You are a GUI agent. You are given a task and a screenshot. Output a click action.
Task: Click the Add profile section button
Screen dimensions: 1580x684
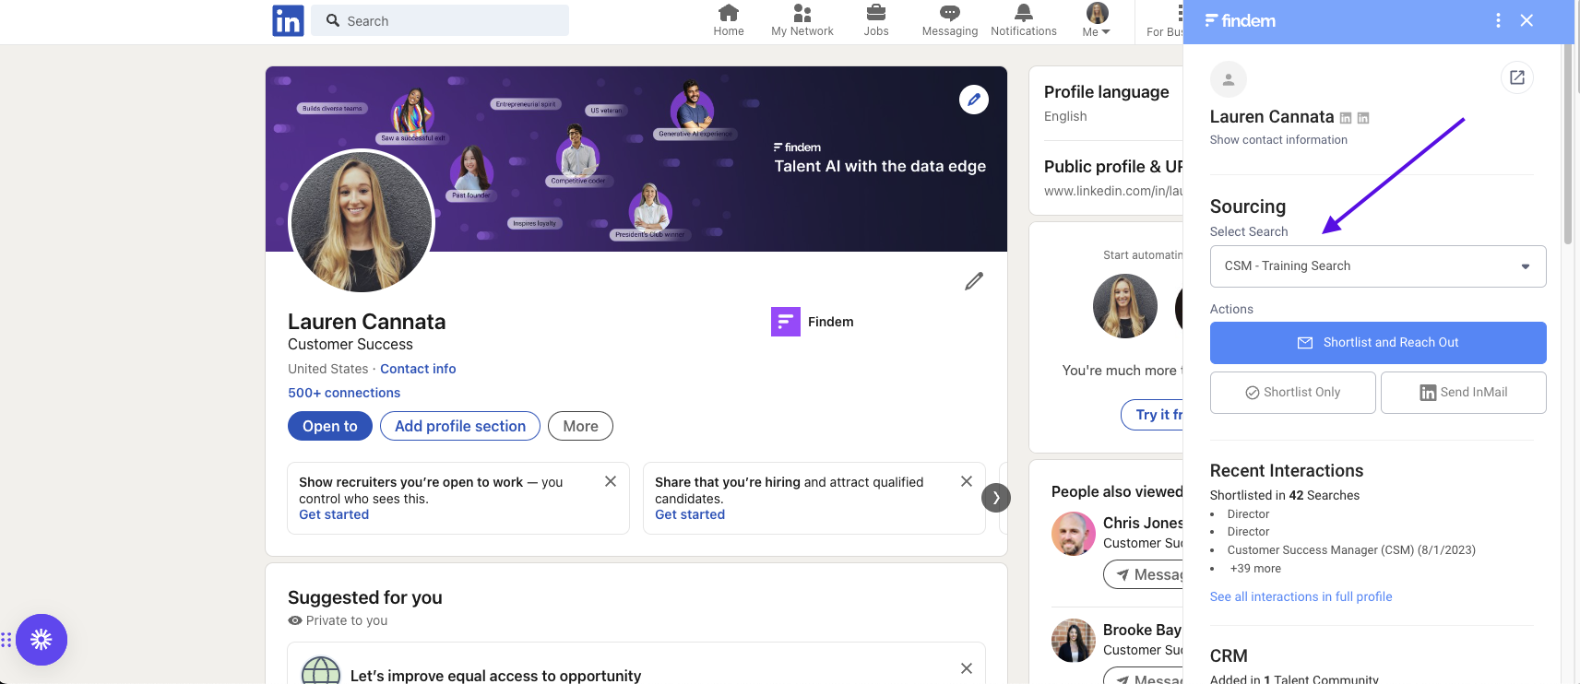pos(460,426)
